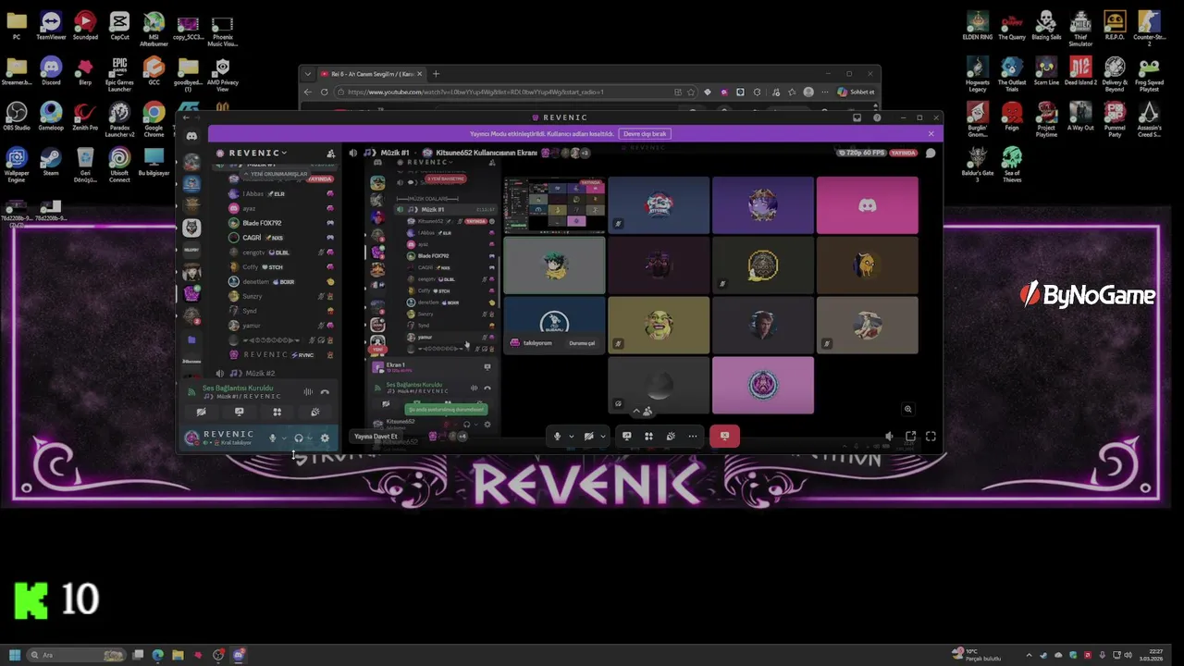Select the Rei 6 YouTube tab in Chrome
The image size is (1184, 666).
click(x=372, y=74)
